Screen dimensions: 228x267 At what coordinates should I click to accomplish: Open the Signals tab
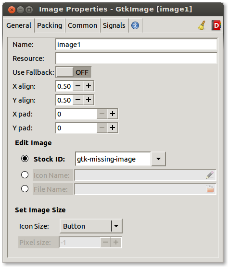pyautogui.click(x=114, y=25)
